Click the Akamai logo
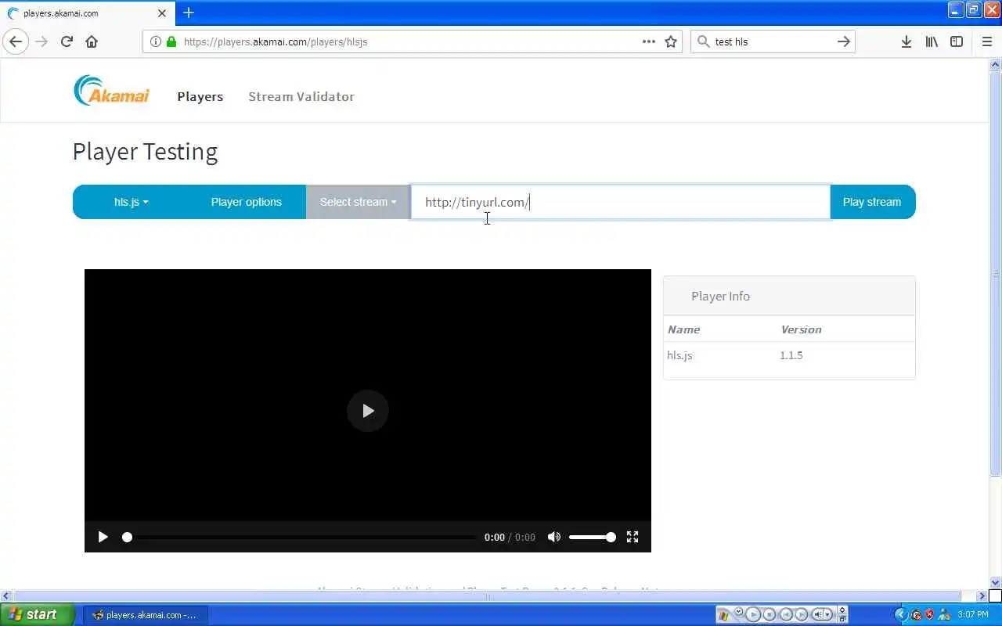The width and height of the screenshot is (1002, 626). [x=111, y=91]
